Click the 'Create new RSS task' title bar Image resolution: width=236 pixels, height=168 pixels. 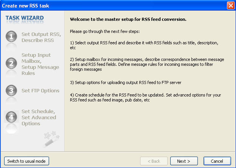113,6
